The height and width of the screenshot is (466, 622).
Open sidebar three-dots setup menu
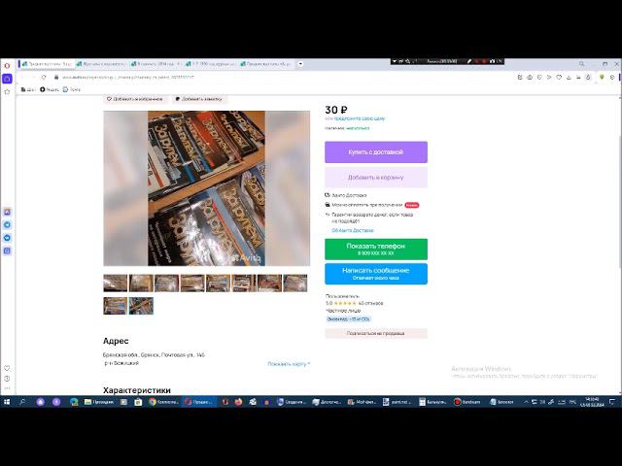(x=7, y=388)
